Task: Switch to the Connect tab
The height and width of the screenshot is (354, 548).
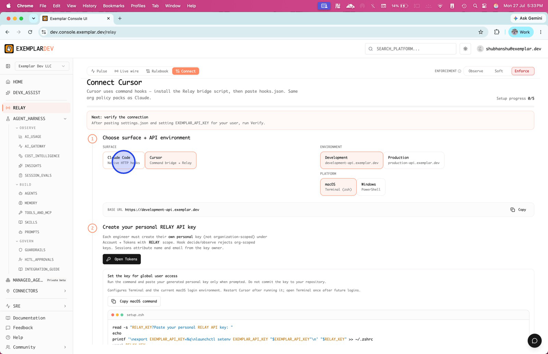Action: click(186, 71)
